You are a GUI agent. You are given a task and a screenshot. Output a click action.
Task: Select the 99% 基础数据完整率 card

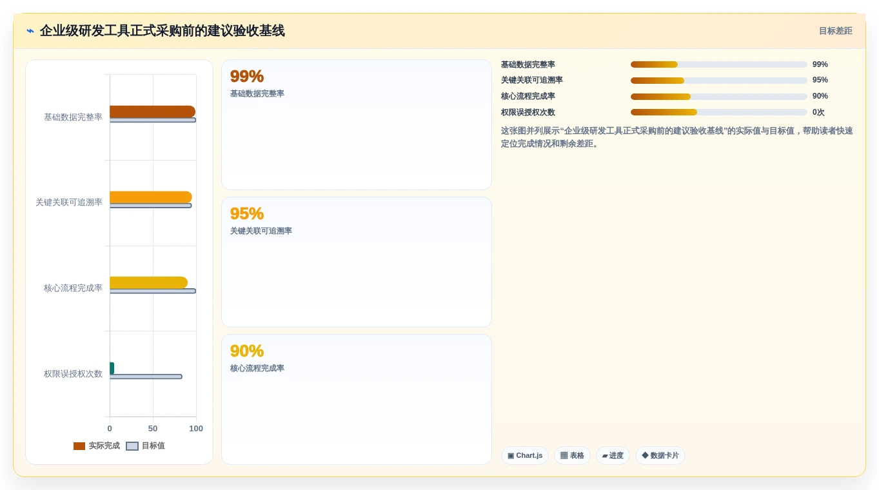tap(357, 124)
